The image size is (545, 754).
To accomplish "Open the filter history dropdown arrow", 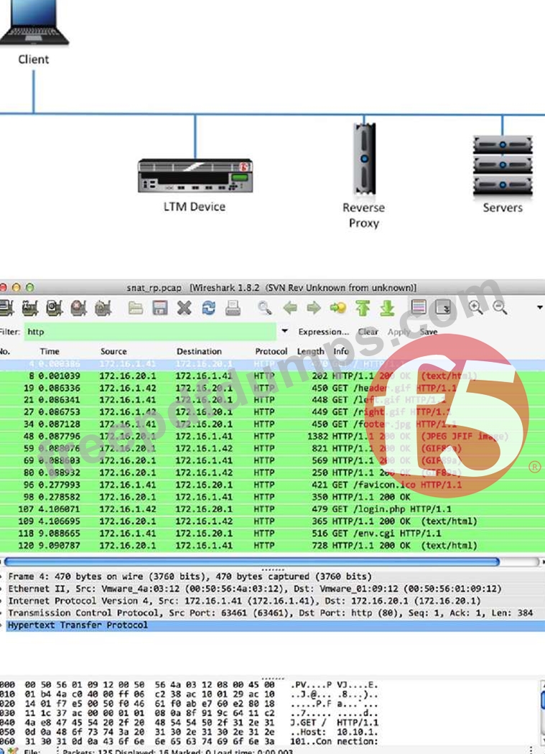I will pos(285,332).
